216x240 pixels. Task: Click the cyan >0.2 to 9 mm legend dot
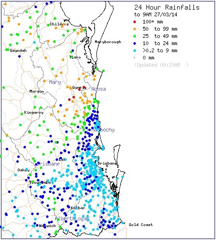pyautogui.click(x=135, y=50)
